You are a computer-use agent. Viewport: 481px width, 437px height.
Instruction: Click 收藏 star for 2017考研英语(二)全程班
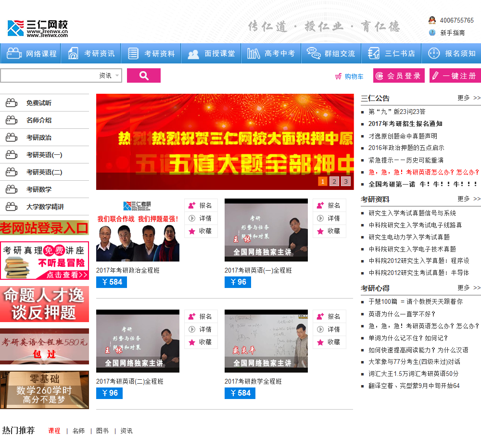click(192, 342)
